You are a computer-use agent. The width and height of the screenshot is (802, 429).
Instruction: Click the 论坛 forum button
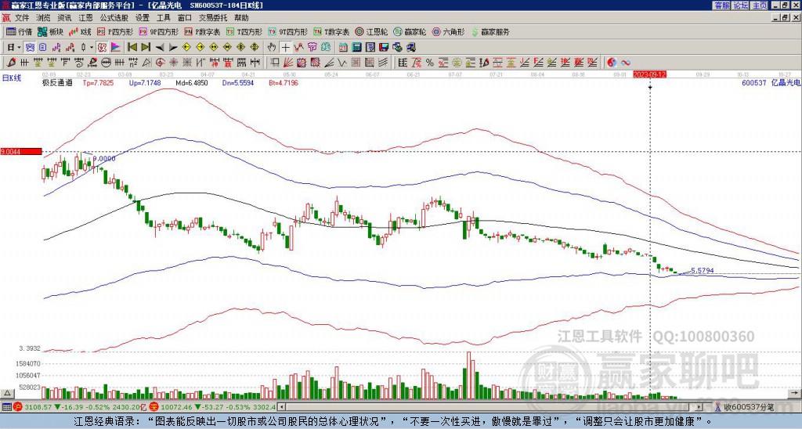point(740,5)
